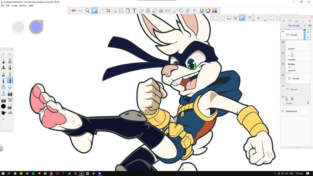Add an image layer

click(x=297, y=21)
